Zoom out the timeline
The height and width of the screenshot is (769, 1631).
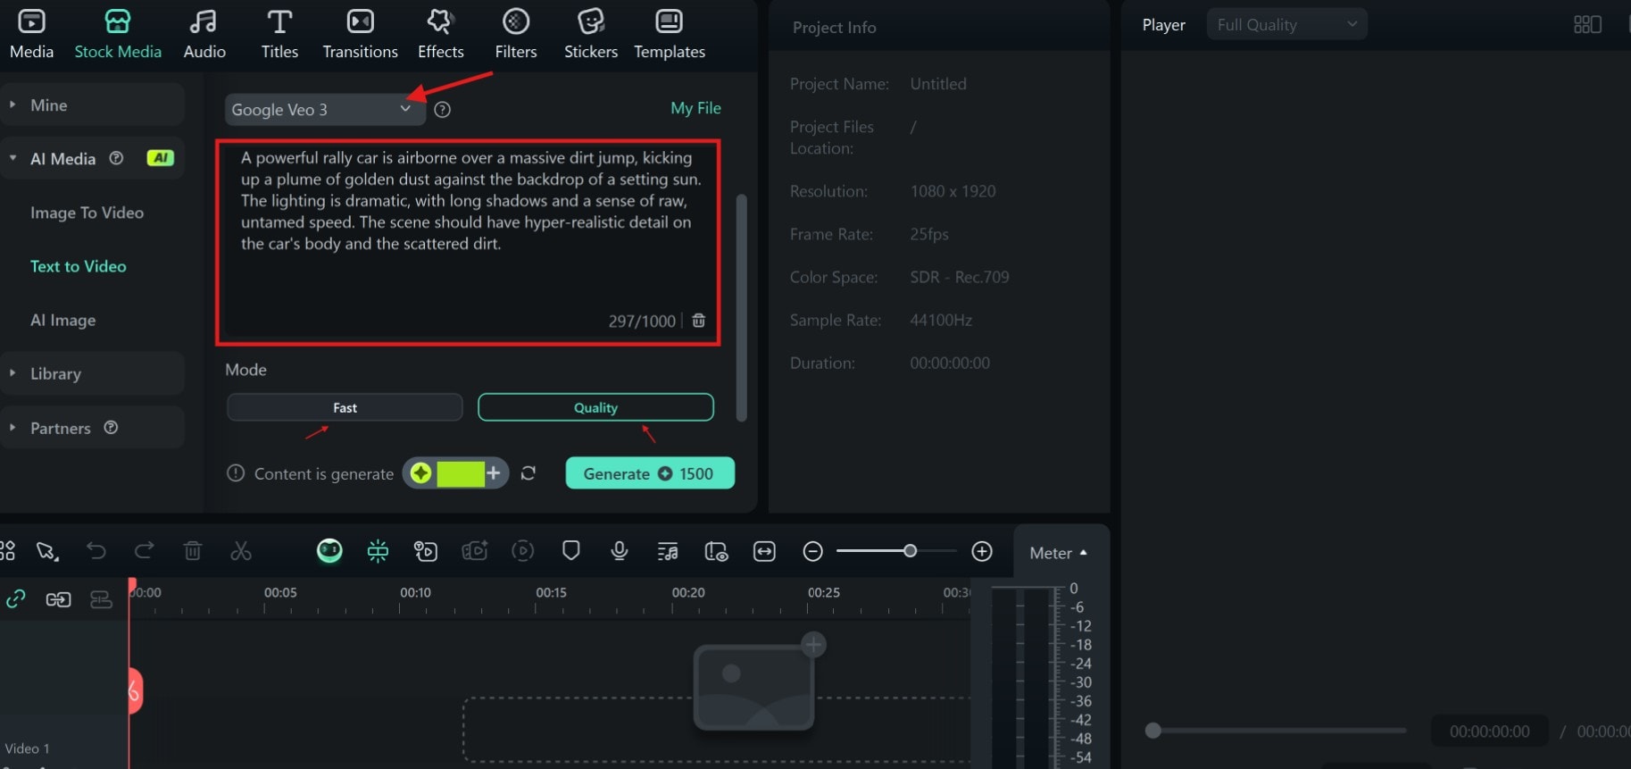click(812, 551)
